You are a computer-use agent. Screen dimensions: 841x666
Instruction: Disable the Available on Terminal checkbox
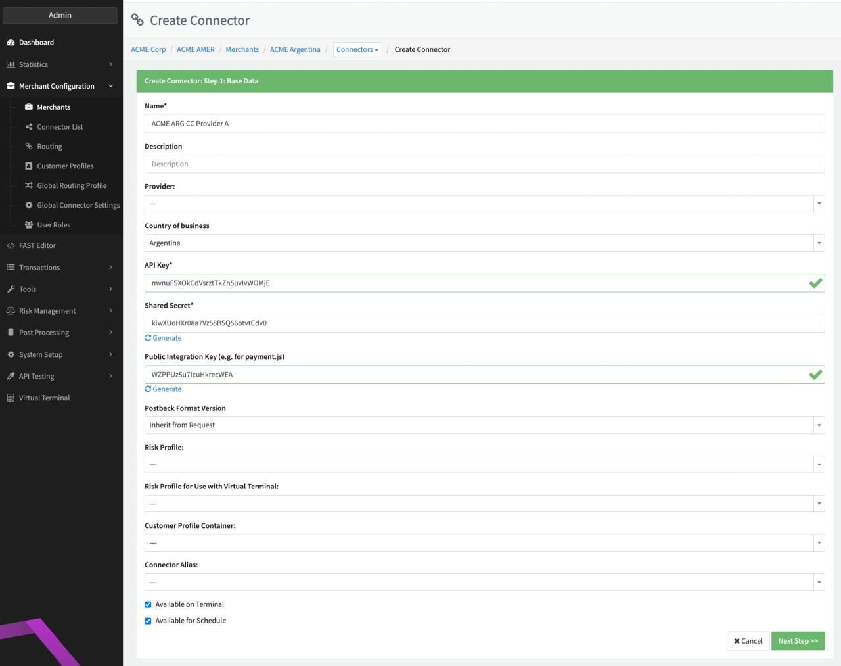point(148,604)
